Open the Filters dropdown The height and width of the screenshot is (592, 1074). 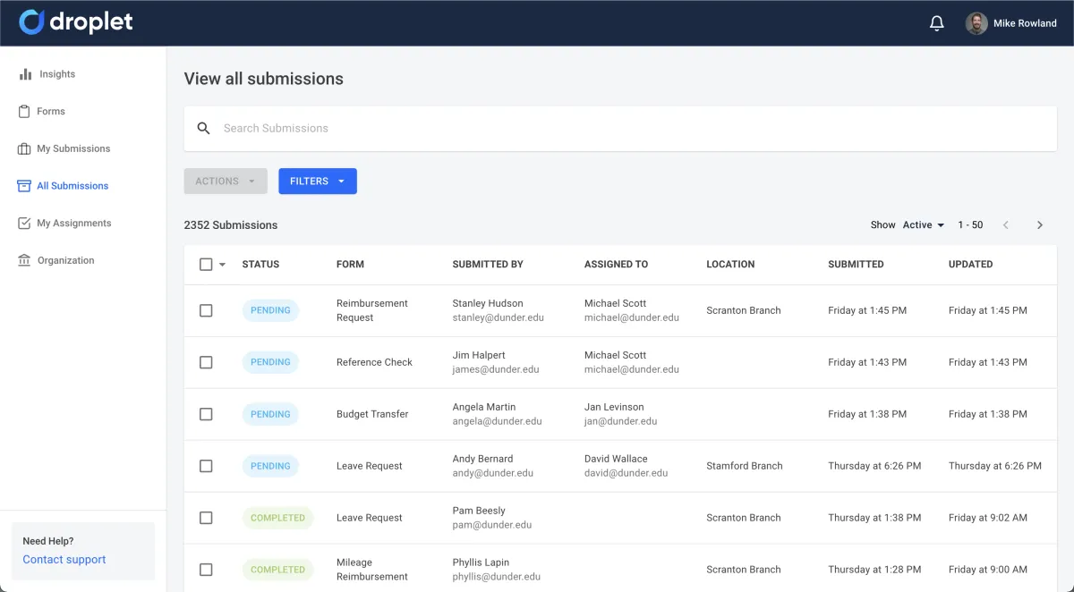click(x=317, y=182)
